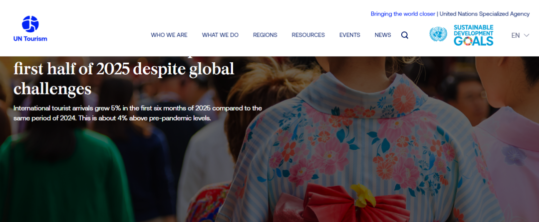Click the UN Tourism wordmark text

30,39
